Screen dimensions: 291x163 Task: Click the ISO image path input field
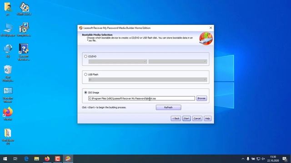pos(141,98)
